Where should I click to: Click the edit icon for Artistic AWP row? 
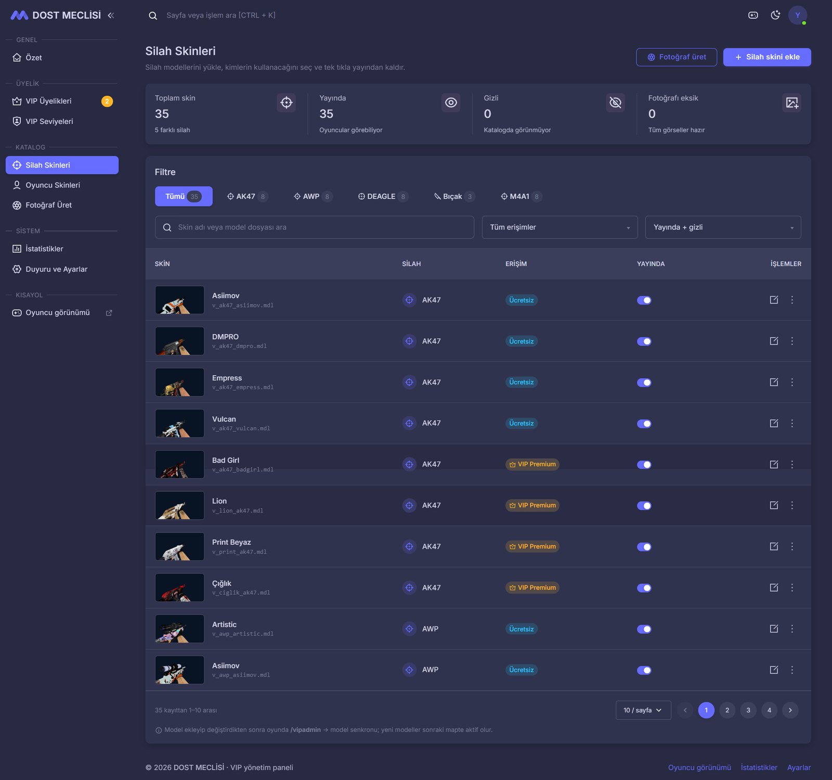tap(774, 629)
